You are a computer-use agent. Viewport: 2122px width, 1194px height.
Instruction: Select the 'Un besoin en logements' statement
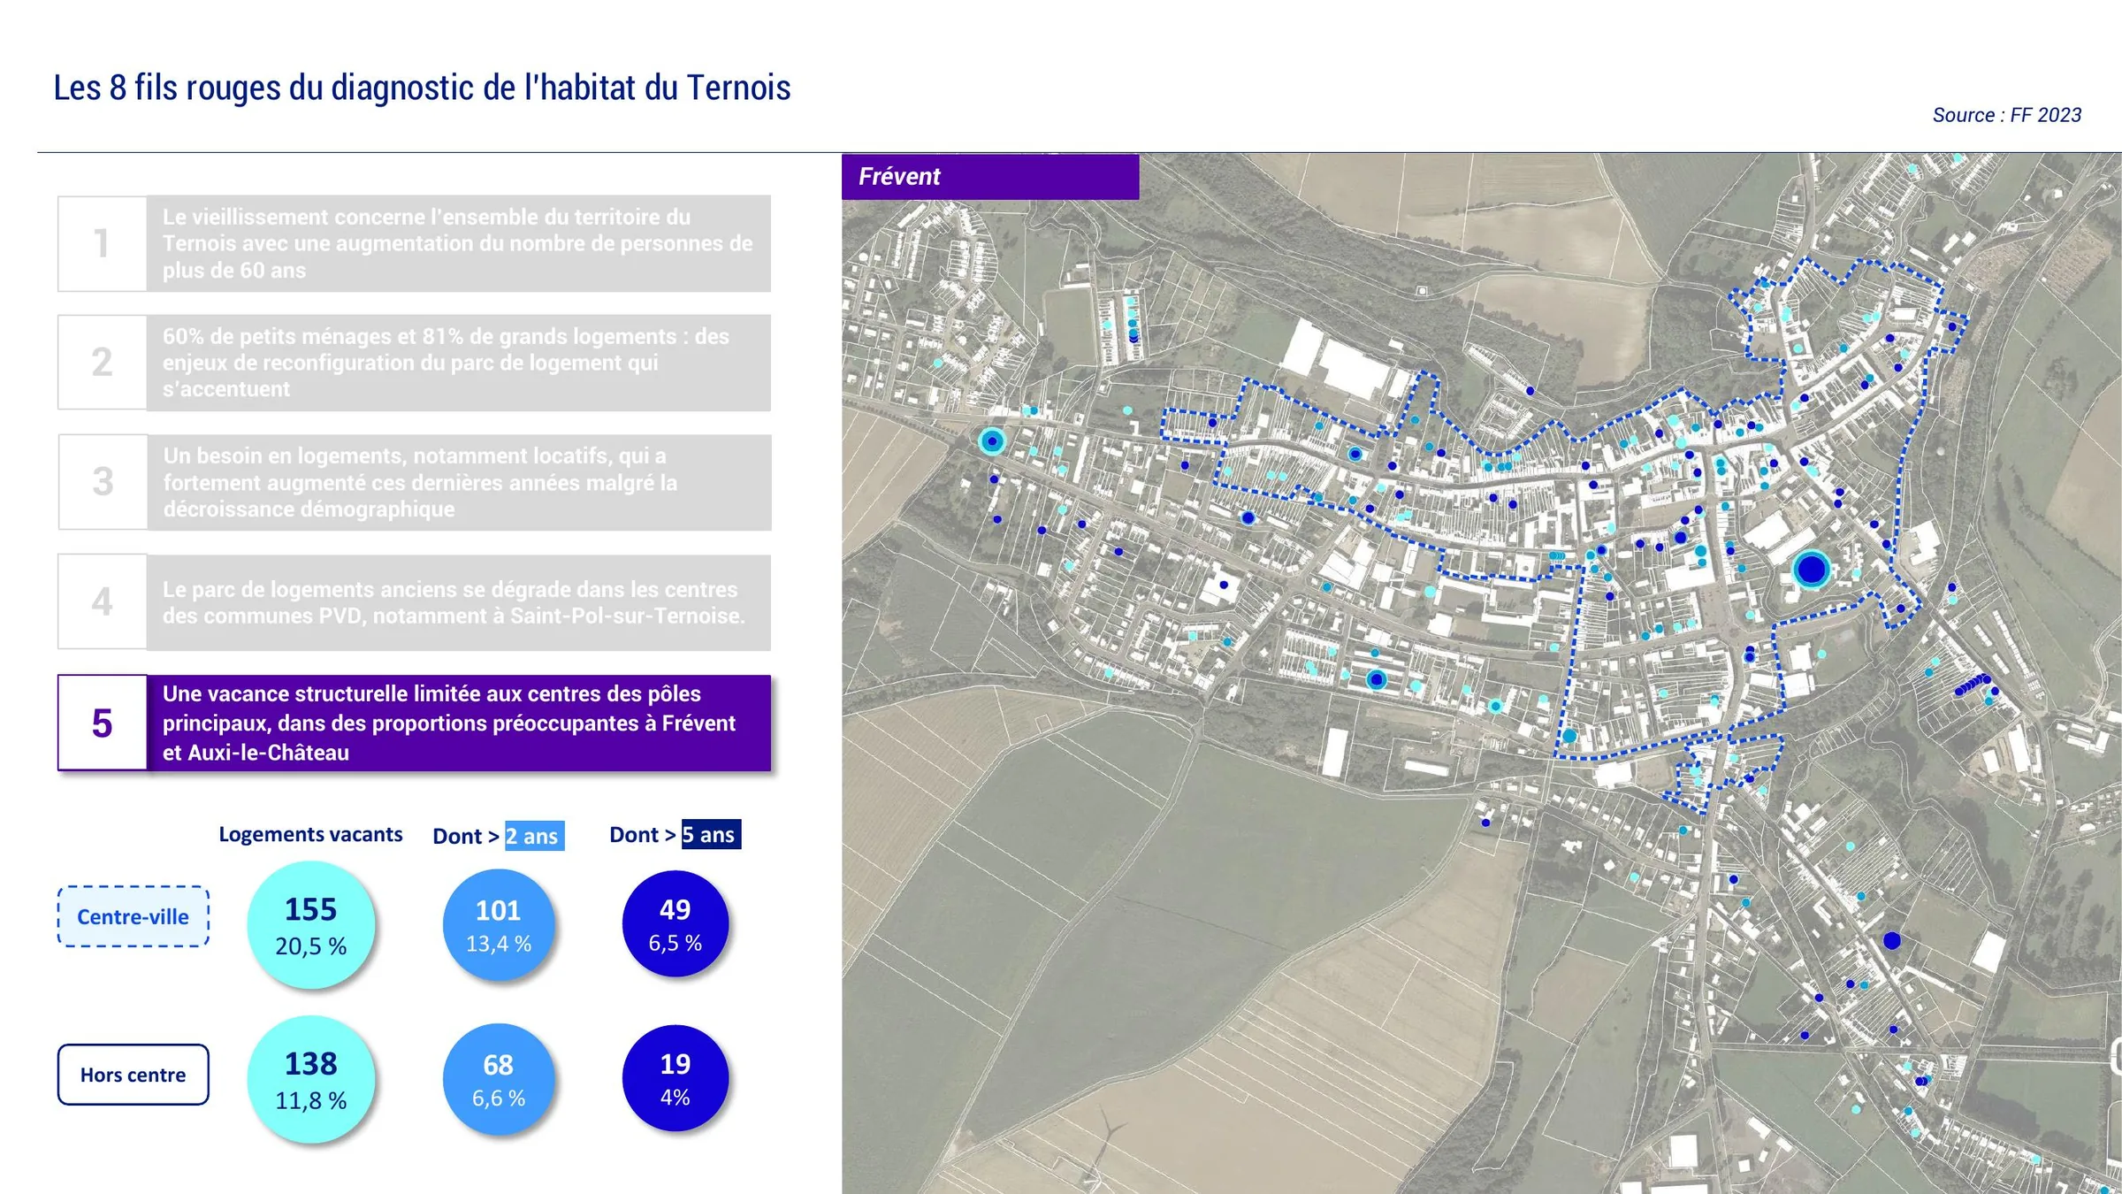tap(458, 482)
